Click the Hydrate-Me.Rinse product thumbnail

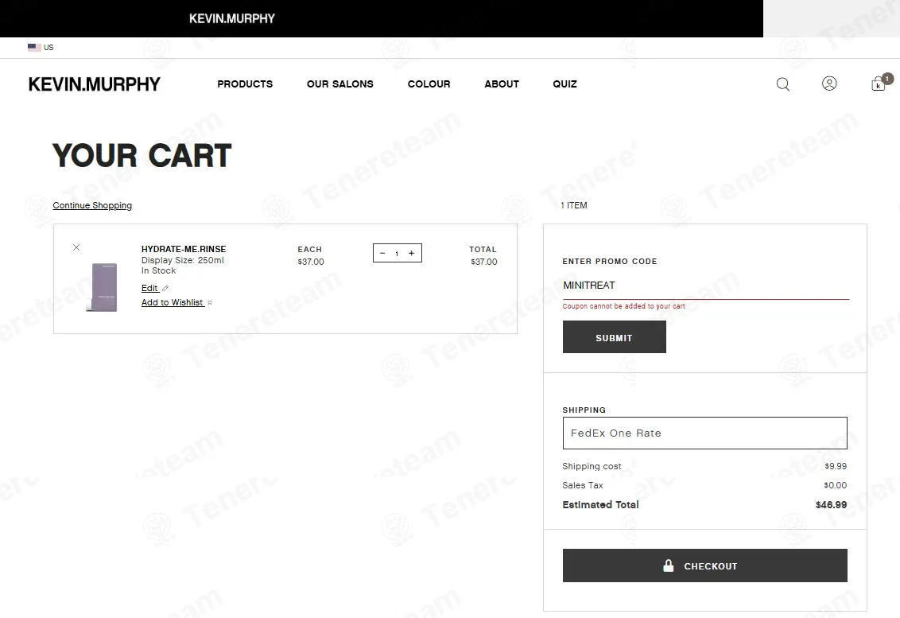tap(103, 287)
